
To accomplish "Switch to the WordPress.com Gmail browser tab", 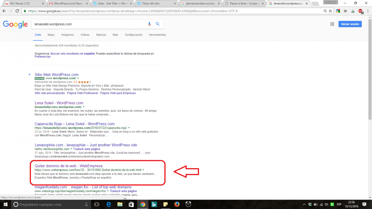I will pos(68,3).
